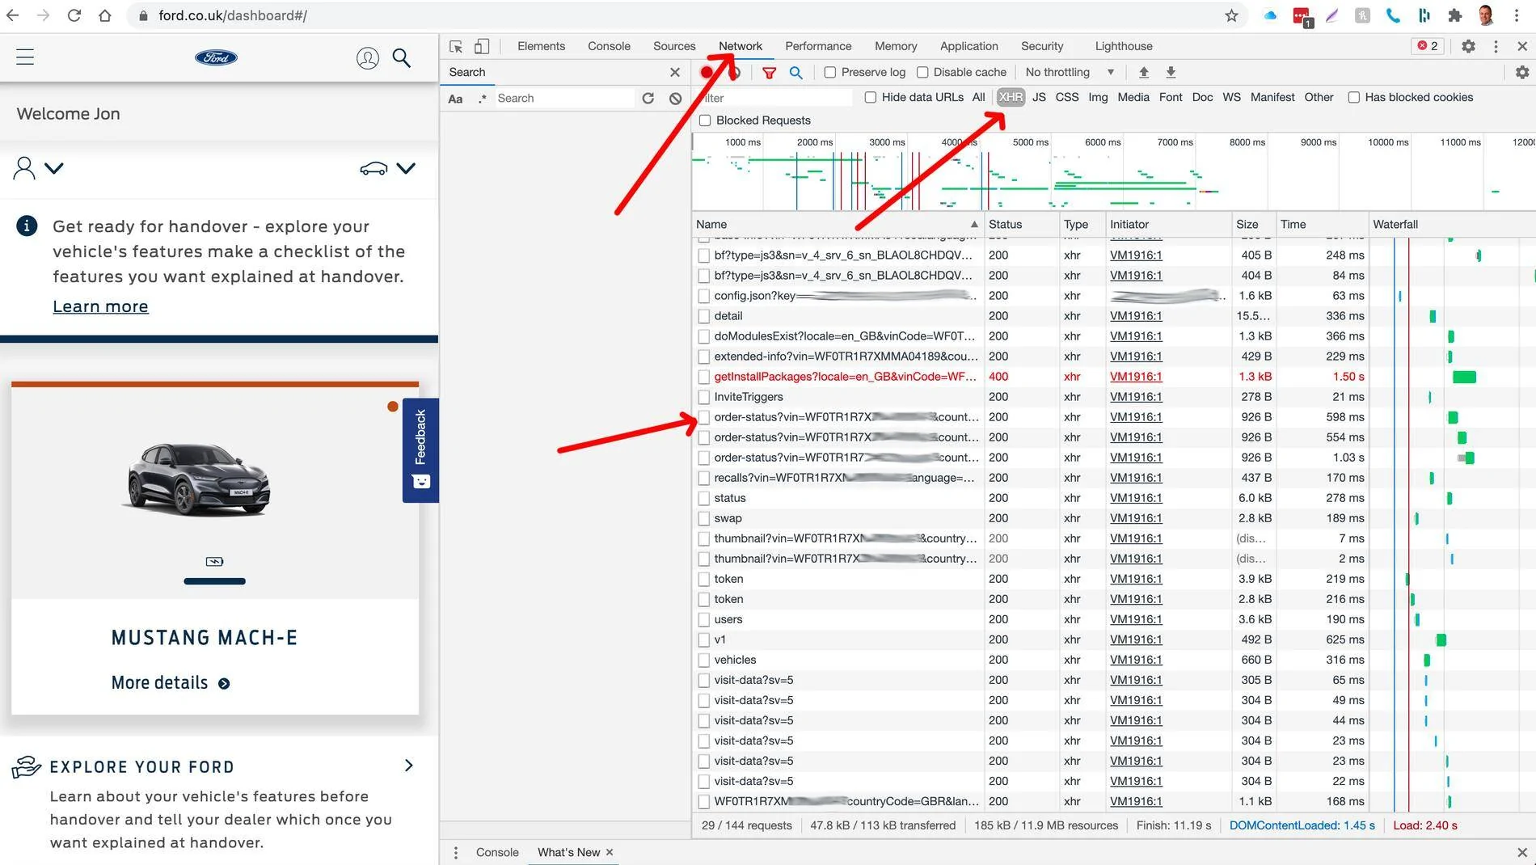Click the network filter text field
This screenshot has height=865, width=1536.
(x=774, y=98)
